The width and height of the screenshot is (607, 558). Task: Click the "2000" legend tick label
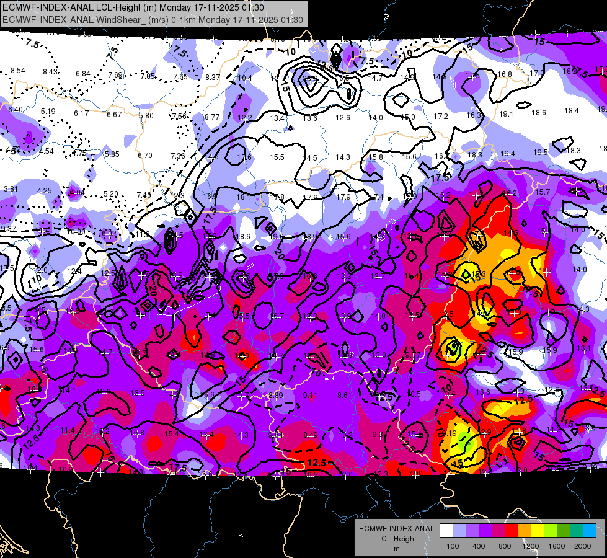(583, 546)
